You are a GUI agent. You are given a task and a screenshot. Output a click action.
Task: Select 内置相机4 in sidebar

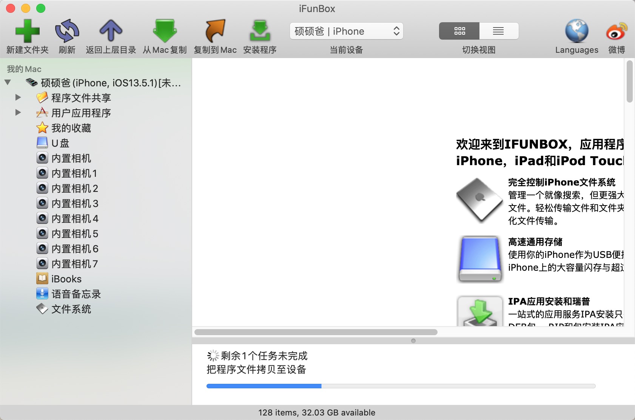(x=96, y=218)
